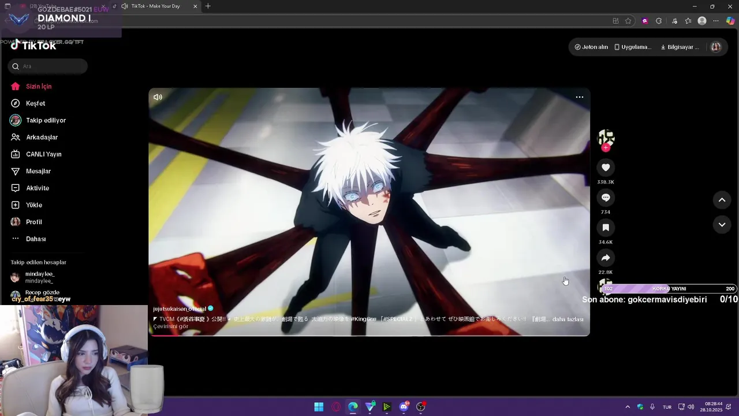Open browser extensions puzzle icon
Viewport: 739px width, 416px height.
pyautogui.click(x=659, y=21)
